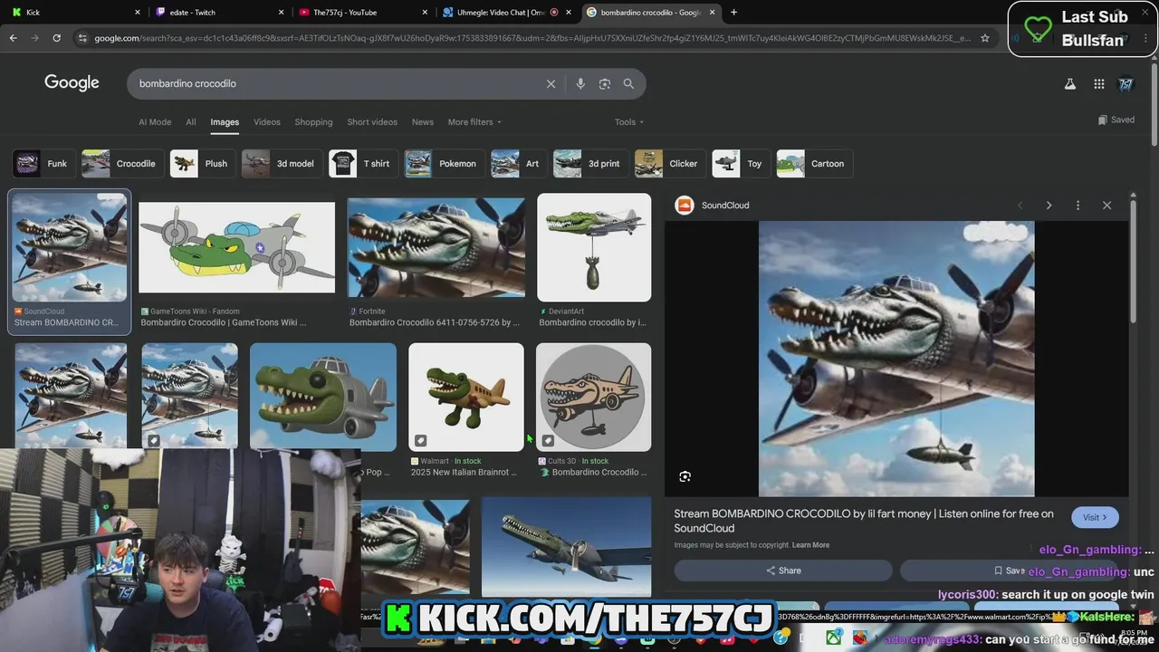
Task: Open the Google account avatar
Action: (1126, 84)
